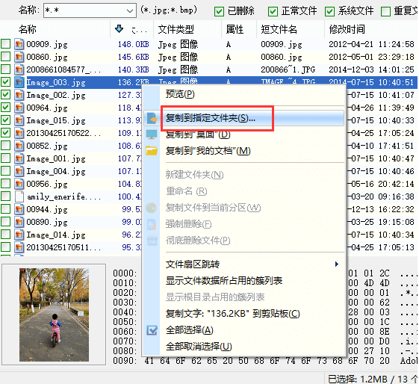The width and height of the screenshot is (419, 384).
Task: Click the file icon of Image_014.jpg
Action: (19, 235)
